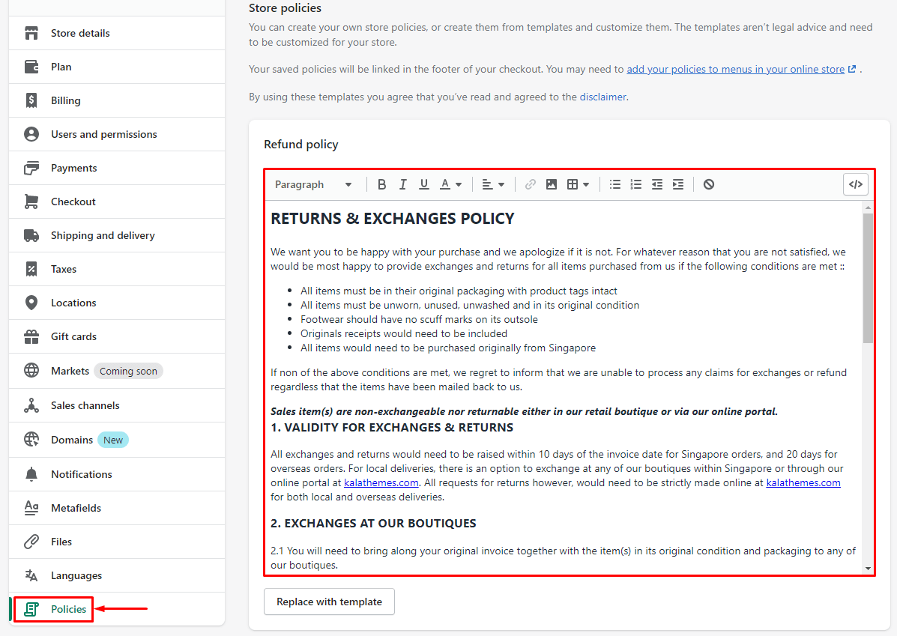Click the insert link icon
897x636 pixels.
coord(531,184)
